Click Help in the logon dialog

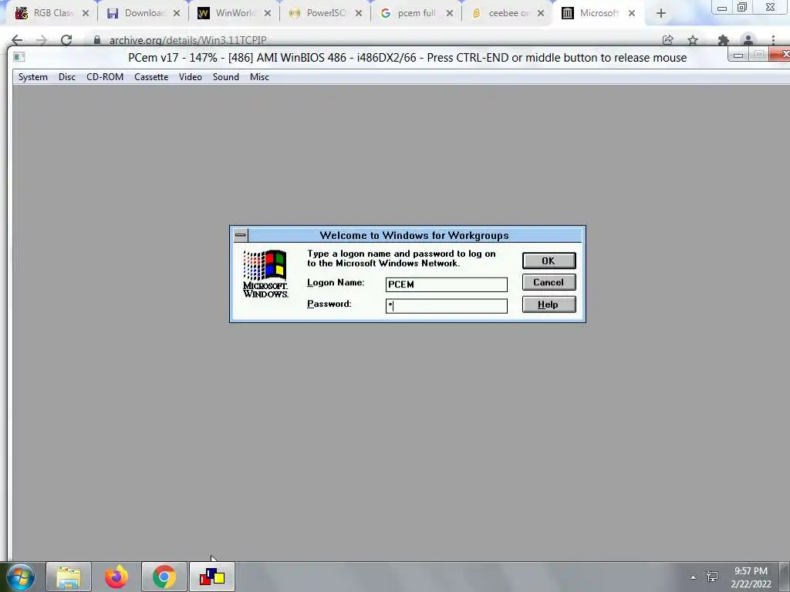[549, 304]
